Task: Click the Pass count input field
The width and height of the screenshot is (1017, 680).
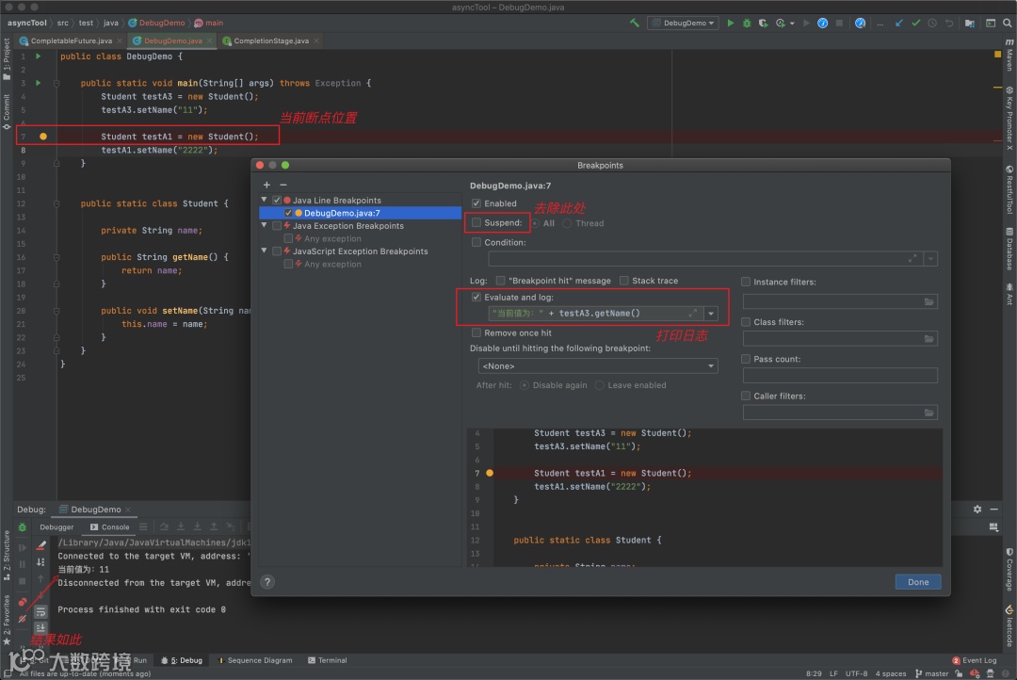Action: 840,376
